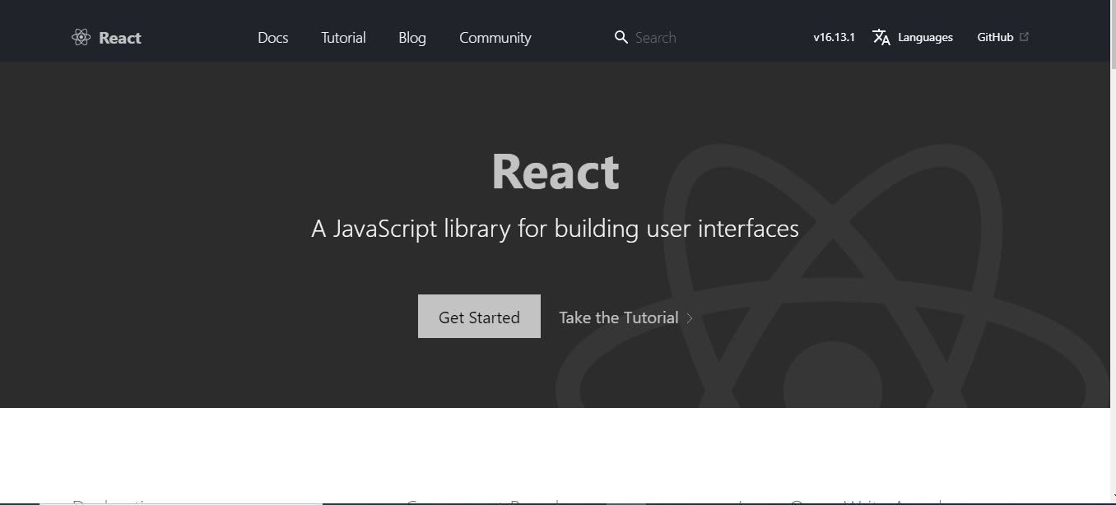Click the external link icon beside GitHub
This screenshot has height=505, width=1116.
(x=1024, y=36)
